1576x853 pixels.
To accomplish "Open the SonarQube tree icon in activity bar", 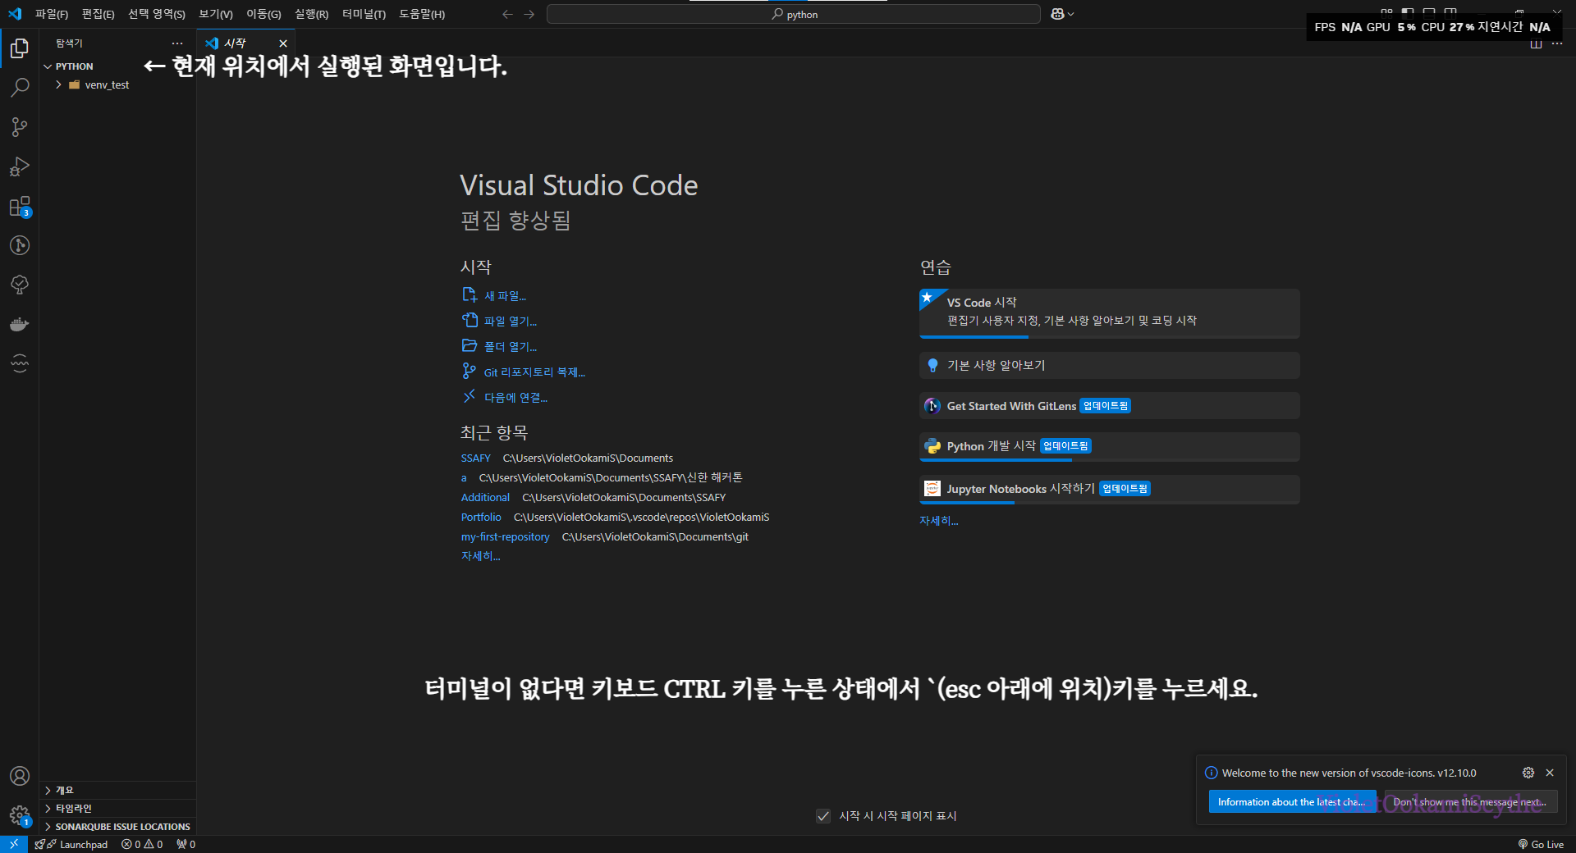I will (20, 285).
